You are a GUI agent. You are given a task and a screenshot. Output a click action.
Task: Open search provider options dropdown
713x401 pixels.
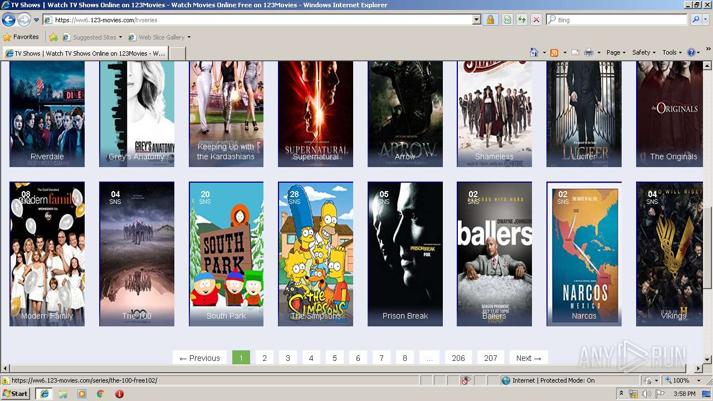coord(706,19)
